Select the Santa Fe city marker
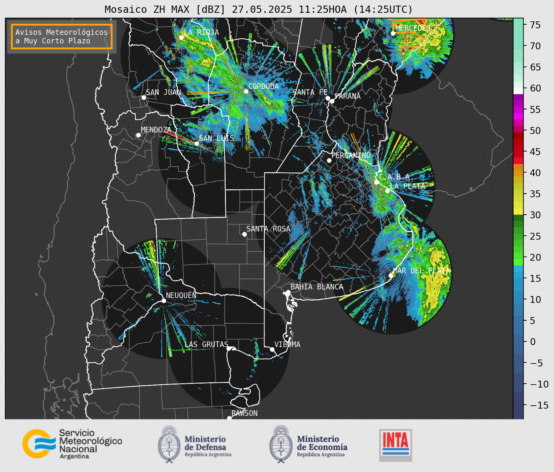Screen dimensions: 554x472 point(328,98)
